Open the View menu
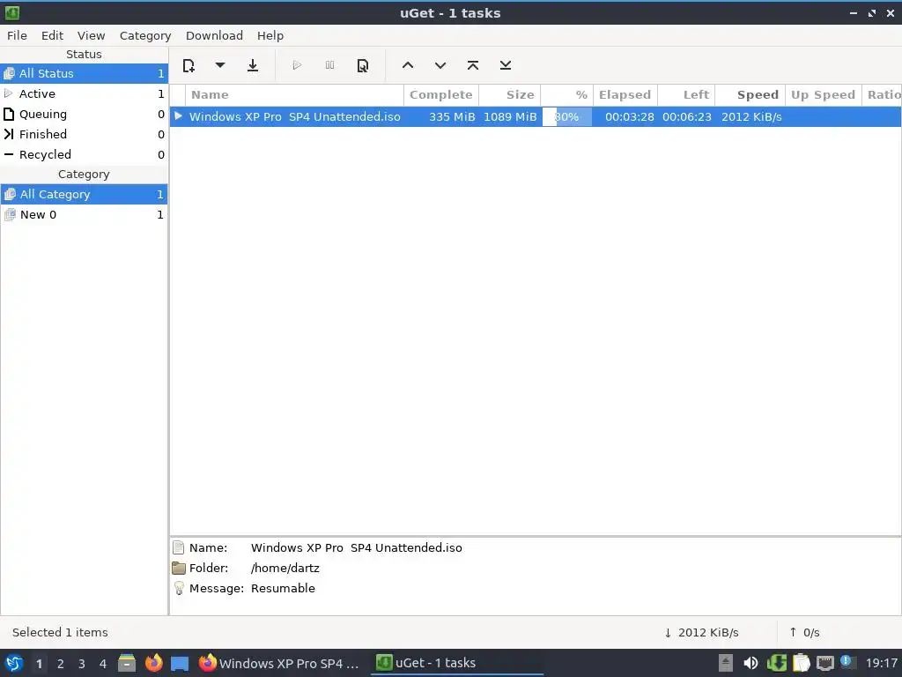The width and height of the screenshot is (902, 677). click(x=91, y=35)
